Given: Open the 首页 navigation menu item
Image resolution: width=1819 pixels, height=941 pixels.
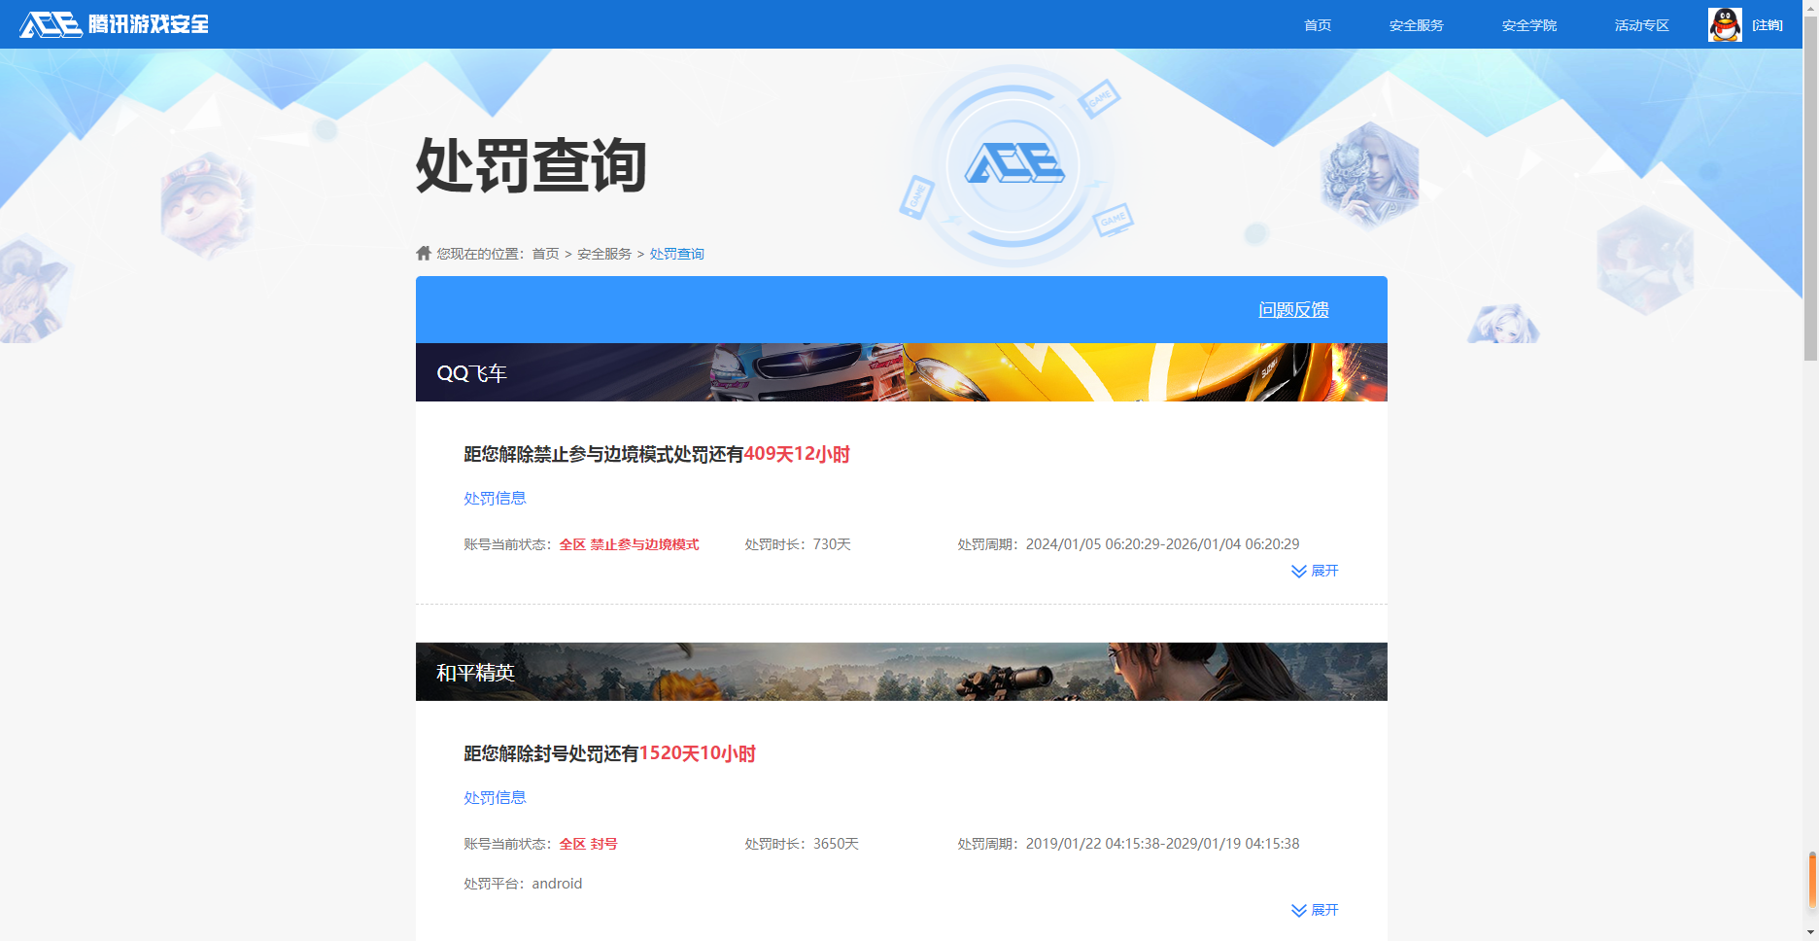Looking at the screenshot, I should [1318, 25].
